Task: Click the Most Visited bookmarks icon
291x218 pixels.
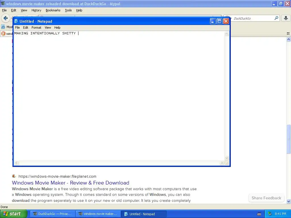Action: pos(3,27)
